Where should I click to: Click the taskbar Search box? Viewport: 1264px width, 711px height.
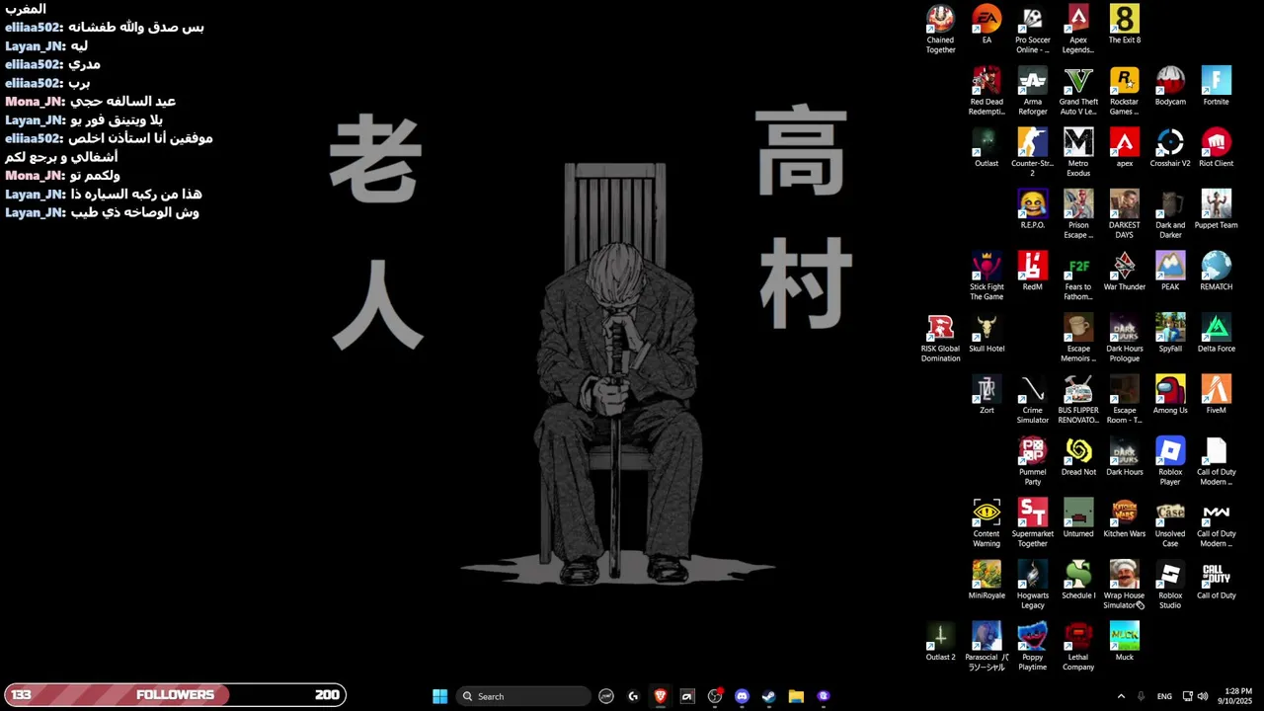522,696
